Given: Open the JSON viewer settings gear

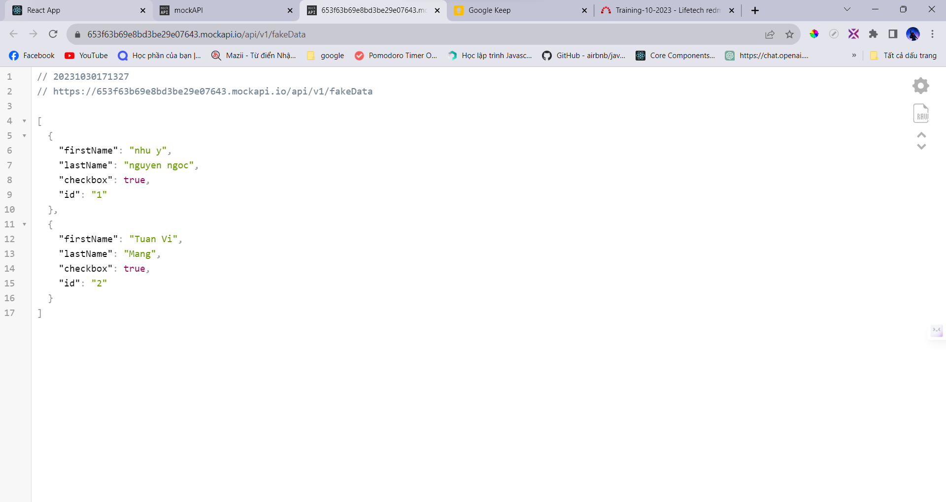Looking at the screenshot, I should (x=920, y=86).
